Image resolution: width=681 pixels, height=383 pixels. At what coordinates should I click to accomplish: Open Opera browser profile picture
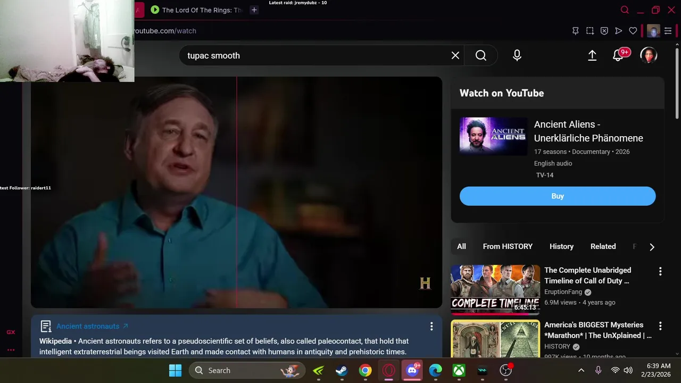tap(653, 31)
